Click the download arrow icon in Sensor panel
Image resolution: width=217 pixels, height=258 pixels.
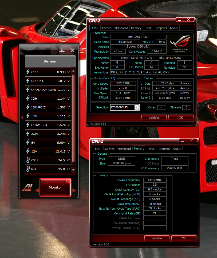[x=62, y=50]
